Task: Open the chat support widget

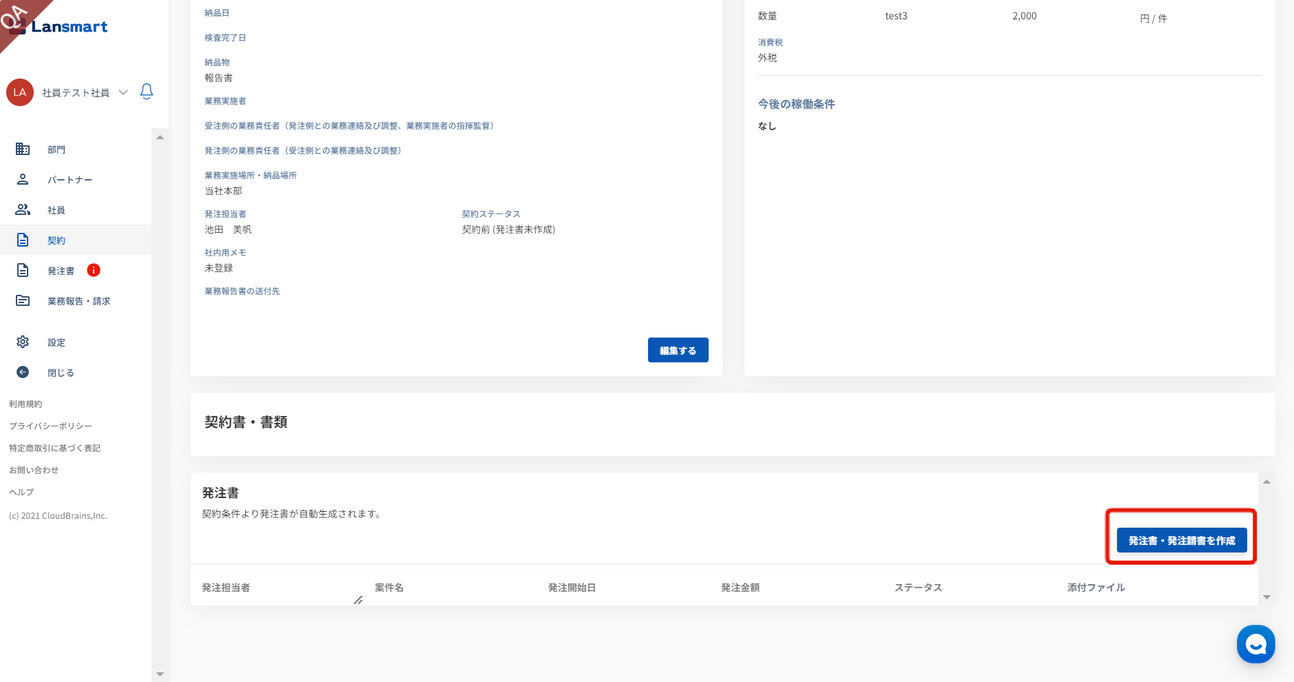Action: pyautogui.click(x=1255, y=644)
